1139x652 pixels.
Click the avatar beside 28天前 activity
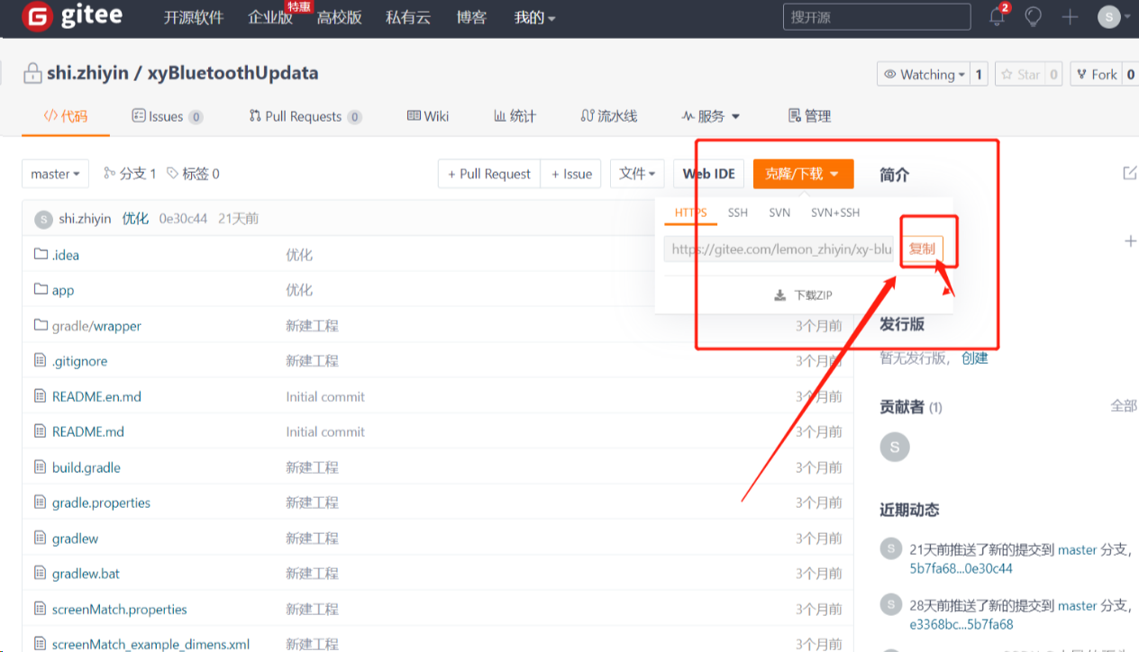[890, 604]
